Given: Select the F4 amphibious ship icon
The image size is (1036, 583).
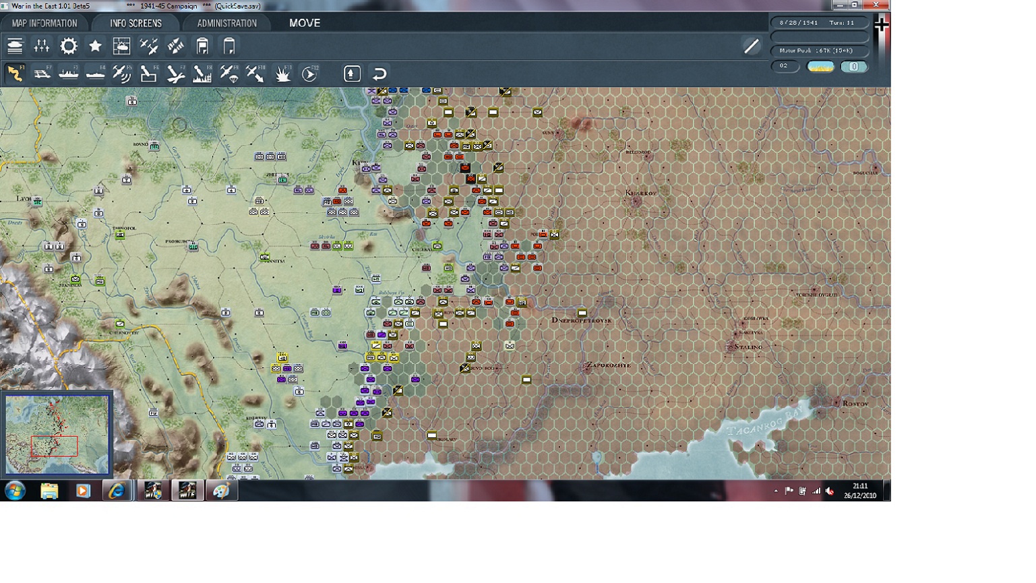Looking at the screenshot, I should point(95,73).
